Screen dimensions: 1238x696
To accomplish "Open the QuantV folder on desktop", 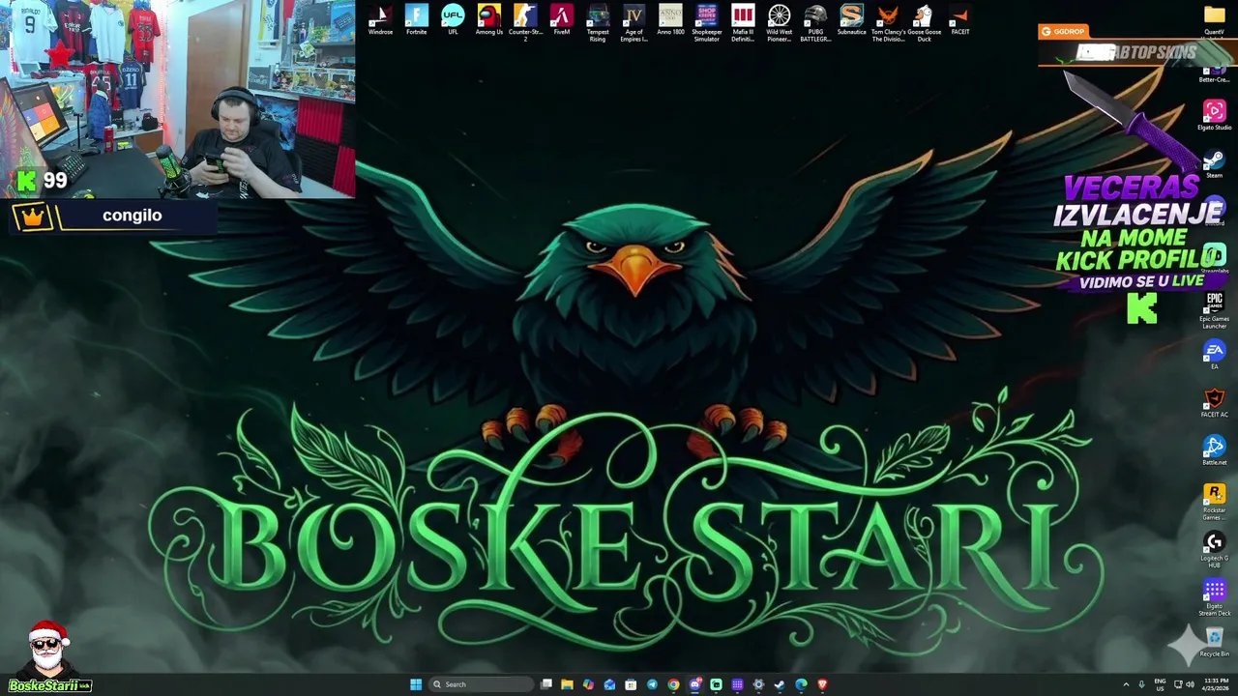I will tap(1214, 19).
